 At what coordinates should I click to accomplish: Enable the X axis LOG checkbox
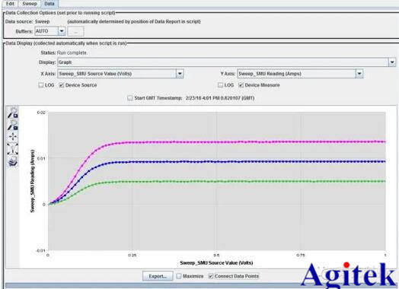coord(41,85)
